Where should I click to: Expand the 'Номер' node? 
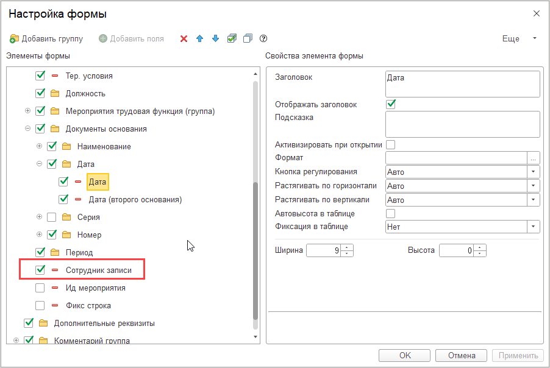(x=39, y=234)
